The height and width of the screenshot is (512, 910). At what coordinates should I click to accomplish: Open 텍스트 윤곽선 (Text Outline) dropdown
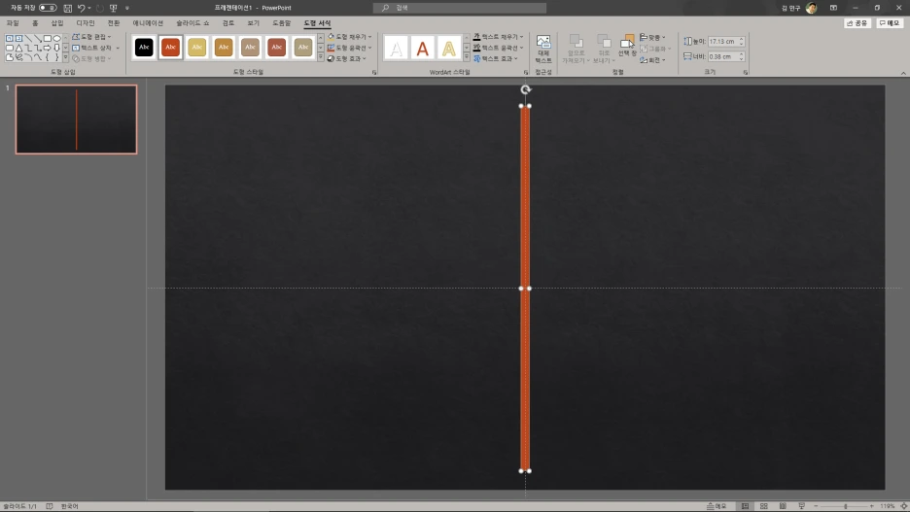coord(498,48)
